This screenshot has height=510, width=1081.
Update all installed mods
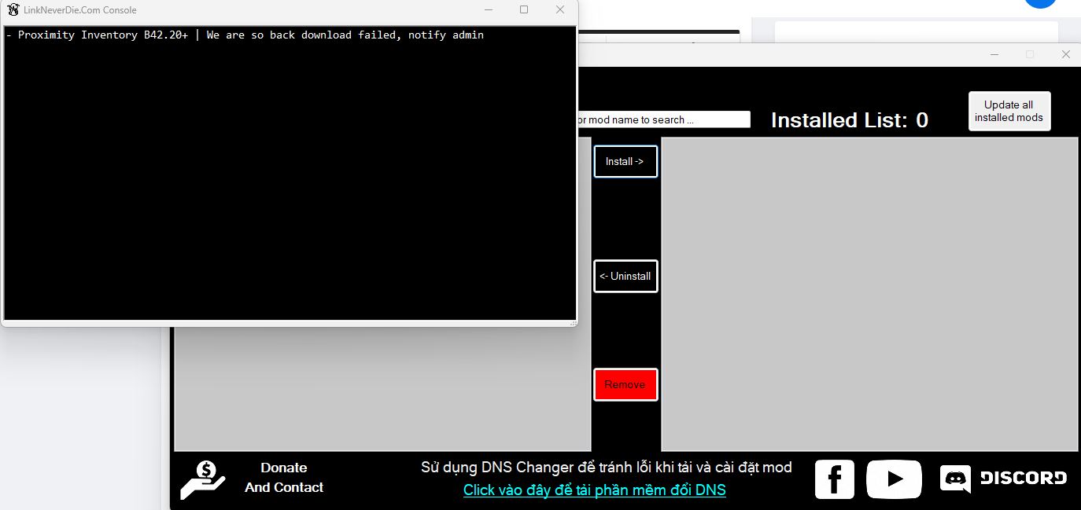(1009, 111)
